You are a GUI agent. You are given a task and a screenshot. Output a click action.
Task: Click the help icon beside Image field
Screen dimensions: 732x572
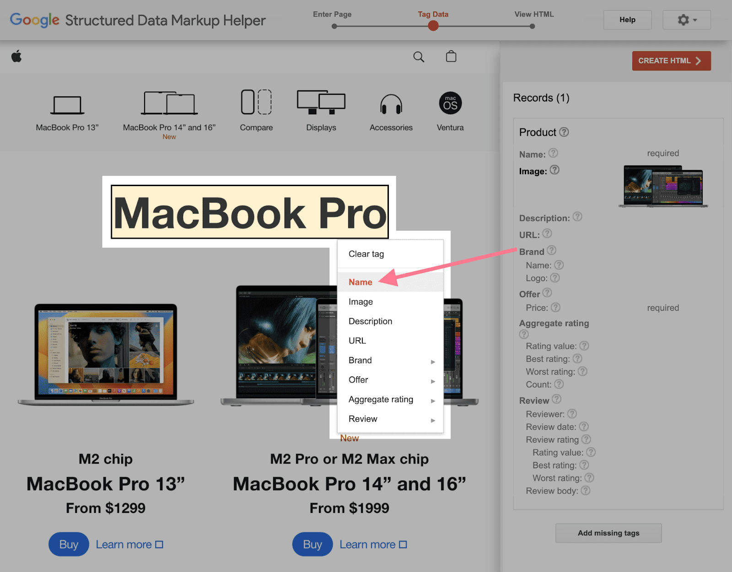(x=554, y=170)
